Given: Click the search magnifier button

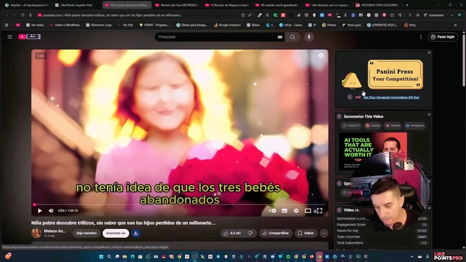Looking at the screenshot, I should (x=293, y=37).
